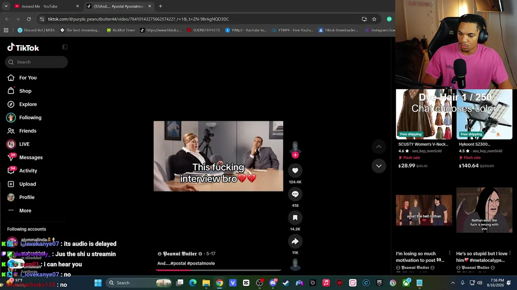Launch Discord from the taskbar
The width and height of the screenshot is (517, 290).
coord(273,283)
